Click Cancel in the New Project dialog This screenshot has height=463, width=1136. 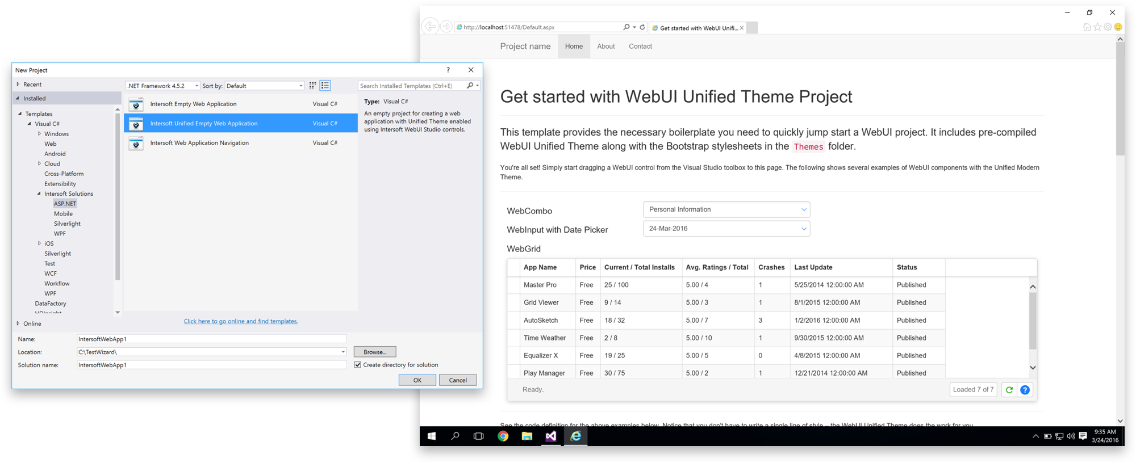point(458,380)
